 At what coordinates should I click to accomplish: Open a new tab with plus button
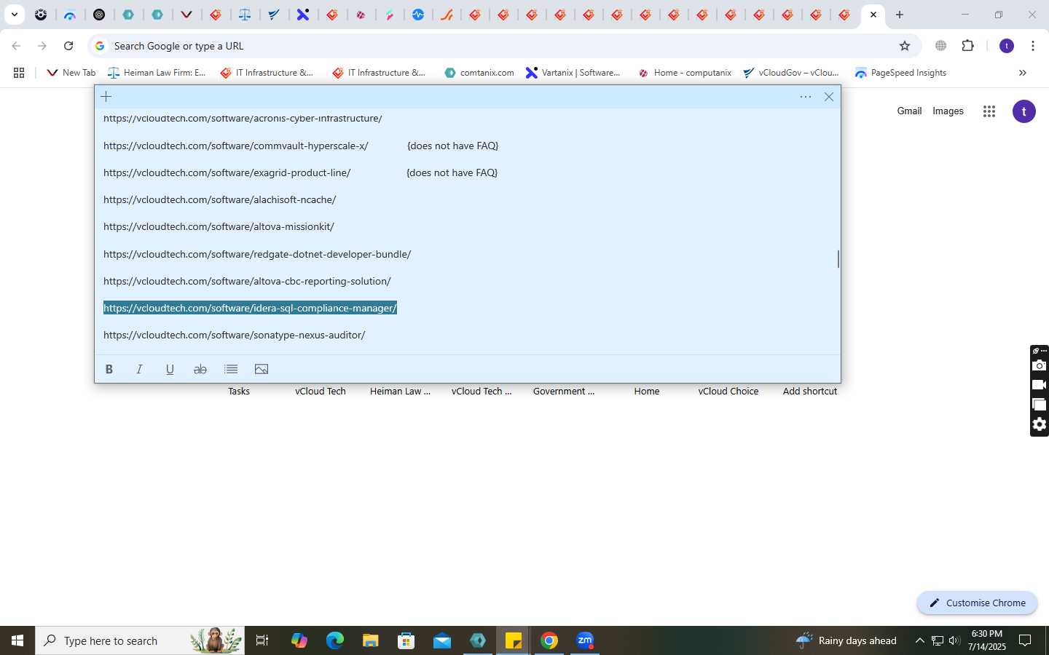[x=900, y=15]
